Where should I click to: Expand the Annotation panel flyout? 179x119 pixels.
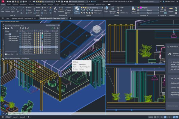click(63, 15)
